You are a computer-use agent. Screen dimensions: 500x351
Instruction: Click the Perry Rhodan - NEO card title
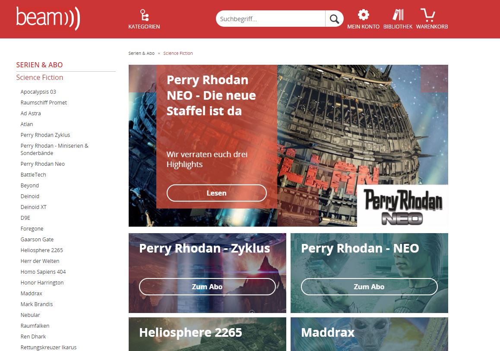[x=360, y=248]
